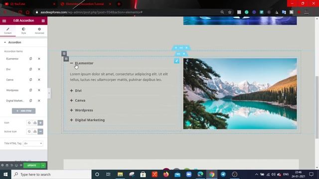Click the page's vertical scrollbar thumb
319x179 pixels.
tap(317, 107)
